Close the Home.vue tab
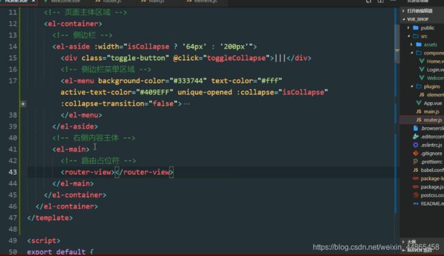Image resolution: width=444 pixels, height=256 pixels. point(33,1)
